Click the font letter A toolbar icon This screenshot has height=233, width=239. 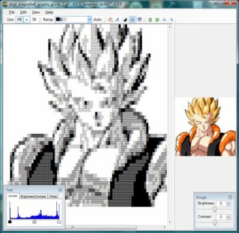point(118,20)
